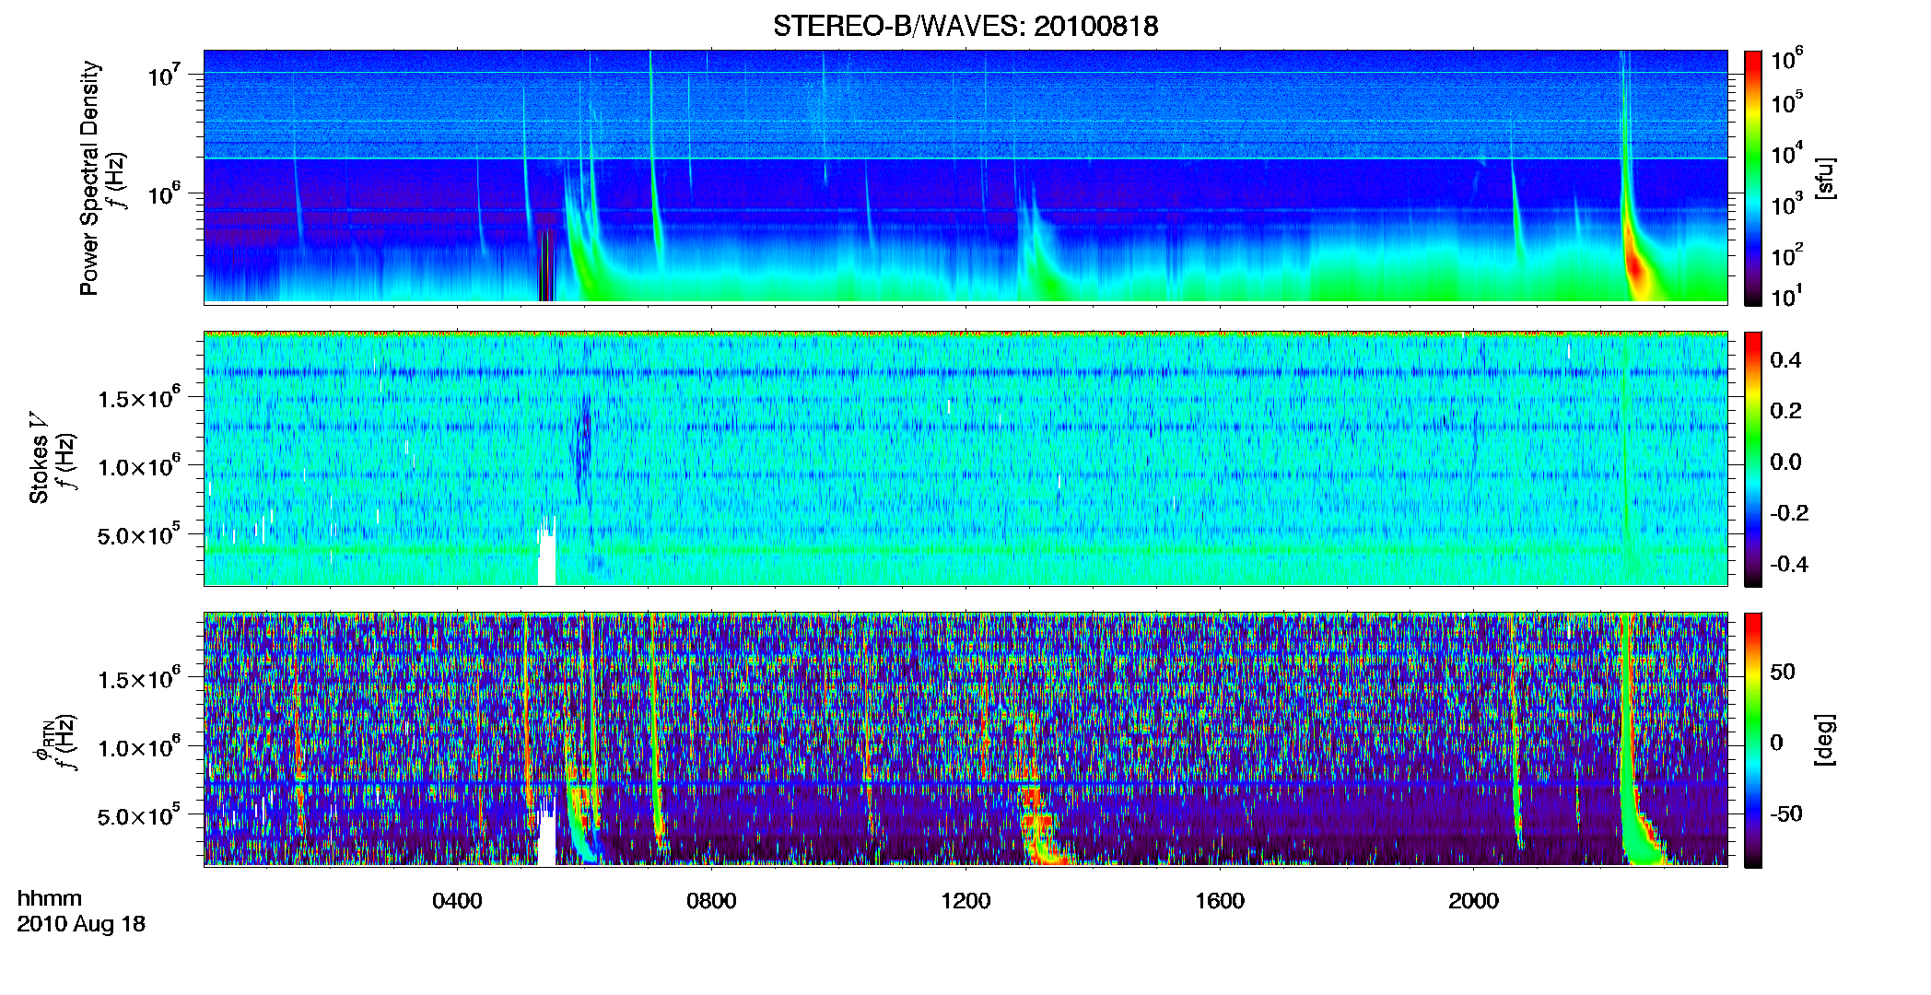The width and height of the screenshot is (1931, 995).
Task: Click the 0.4 value on Stokes V scale
Action: pyautogui.click(x=1785, y=360)
